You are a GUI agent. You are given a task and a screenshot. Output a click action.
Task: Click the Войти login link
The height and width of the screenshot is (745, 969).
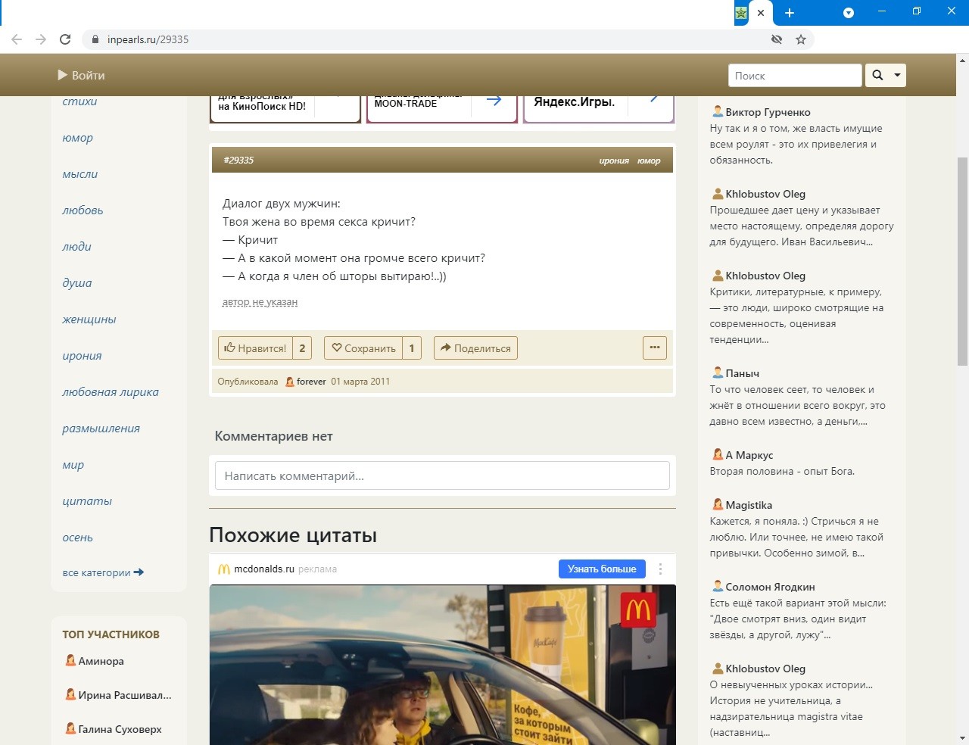click(x=81, y=75)
